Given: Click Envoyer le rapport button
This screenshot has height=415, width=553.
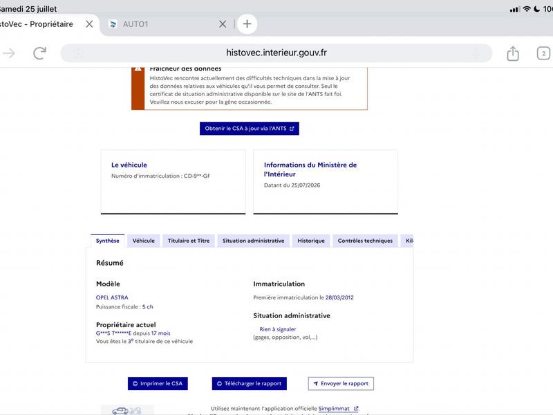Looking at the screenshot, I should click(x=341, y=384).
